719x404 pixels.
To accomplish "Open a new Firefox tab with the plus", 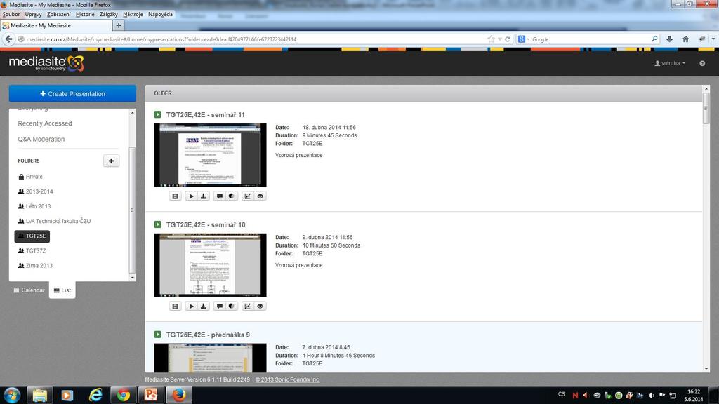I will pyautogui.click(x=118, y=26).
